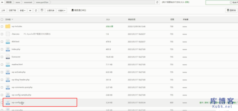The width and height of the screenshot is (238, 111).
Task: Open the 回收站 recycle bin
Action: click(x=231, y=10)
